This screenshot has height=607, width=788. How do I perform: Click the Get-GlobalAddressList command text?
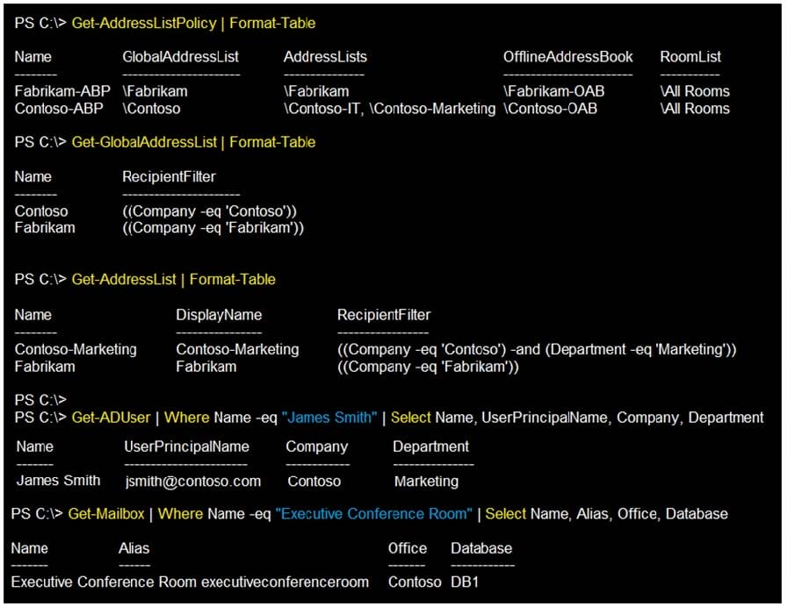[x=145, y=142]
